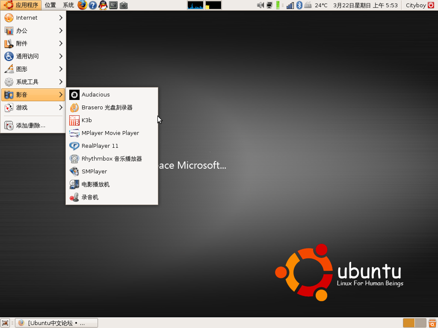Image resolution: width=438 pixels, height=328 pixels.
Task: Launch the K3b icon in submenu
Action: [74, 120]
